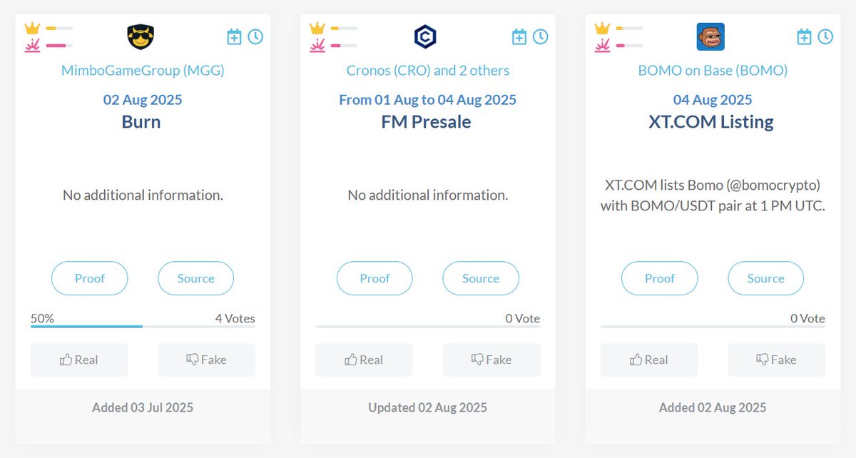Vote Real on the Burn event

tap(79, 360)
